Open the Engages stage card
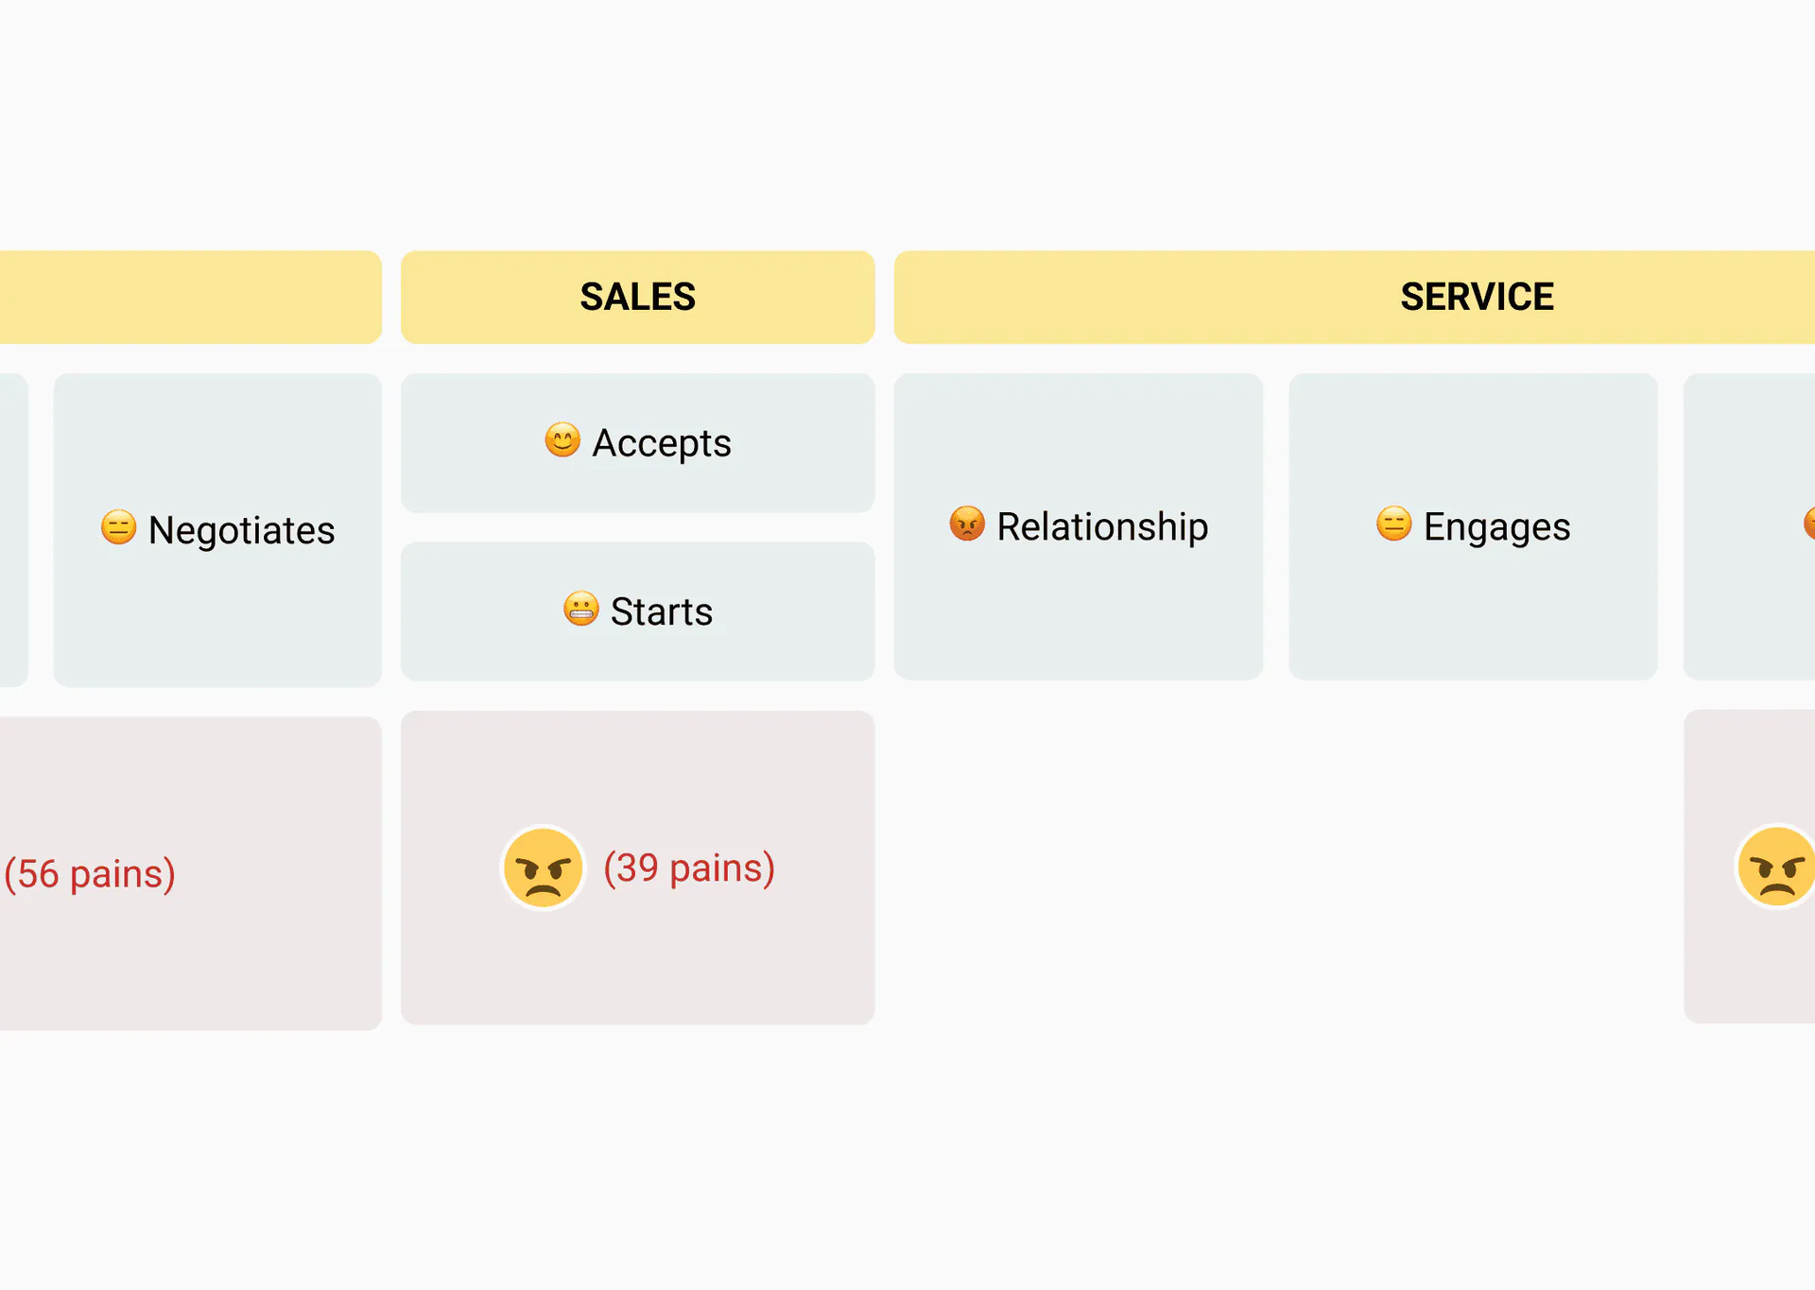Viewport: 1815px width, 1290px height. pos(1473,526)
